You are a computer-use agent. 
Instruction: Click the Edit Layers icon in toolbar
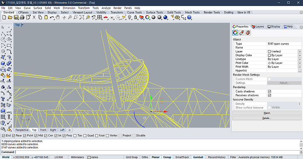(x=141, y=17)
